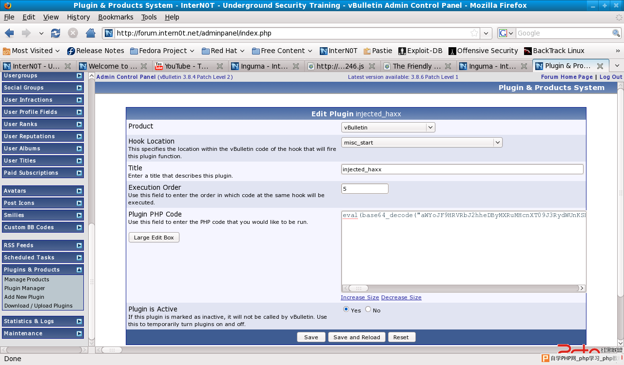This screenshot has width=624, height=365.
Task: Close the YouTube tab
Action: pyautogui.click(x=220, y=66)
